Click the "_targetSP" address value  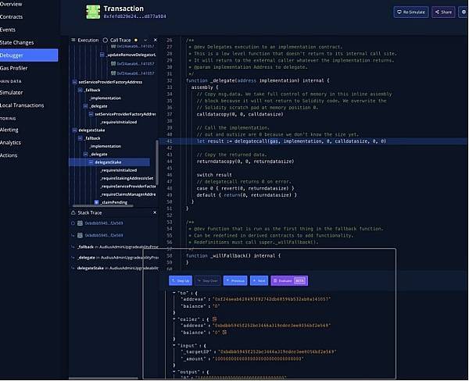[x=277, y=351]
